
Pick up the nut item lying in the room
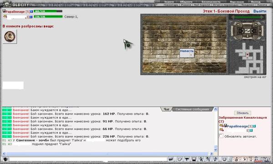10,36
